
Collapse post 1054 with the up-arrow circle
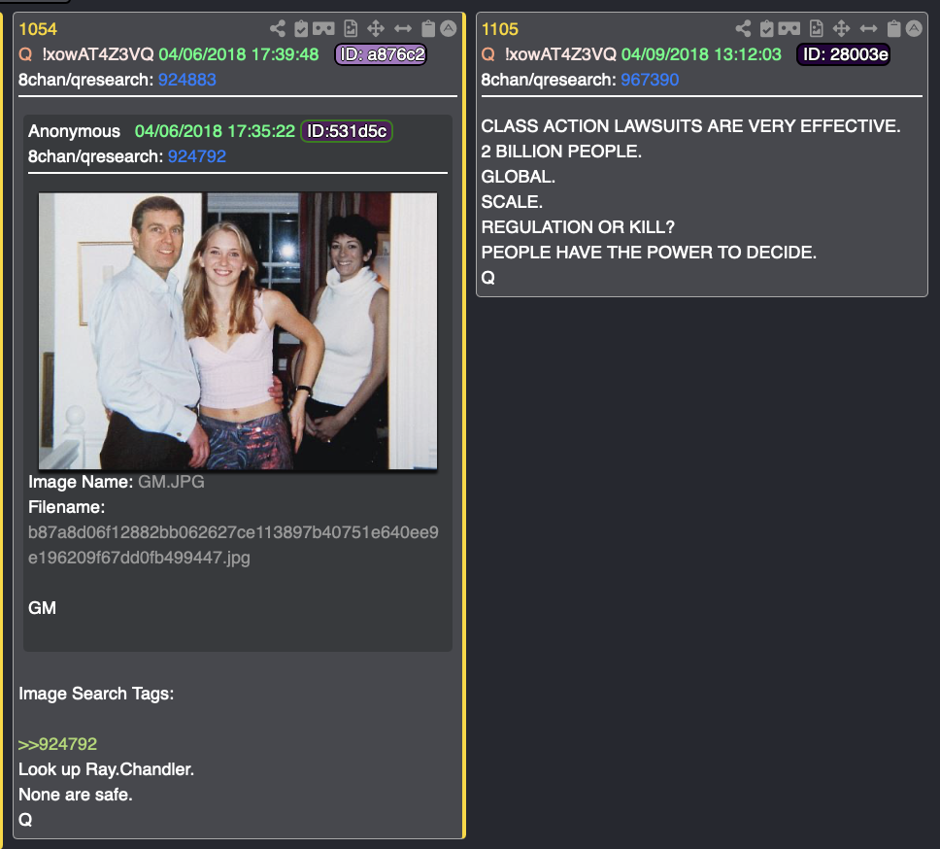pos(449,28)
